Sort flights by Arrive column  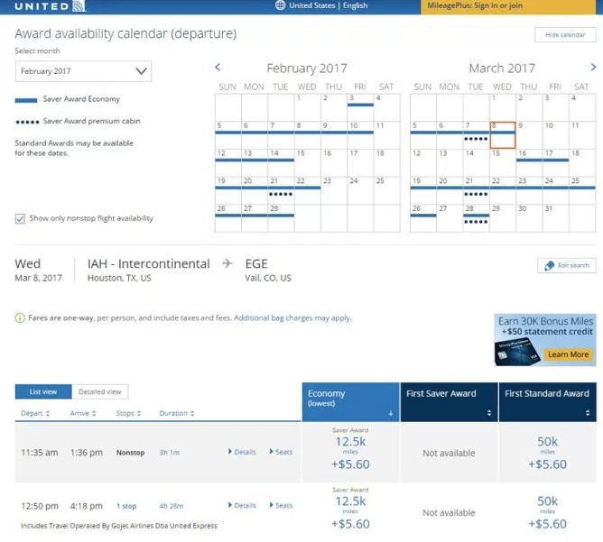(83, 413)
